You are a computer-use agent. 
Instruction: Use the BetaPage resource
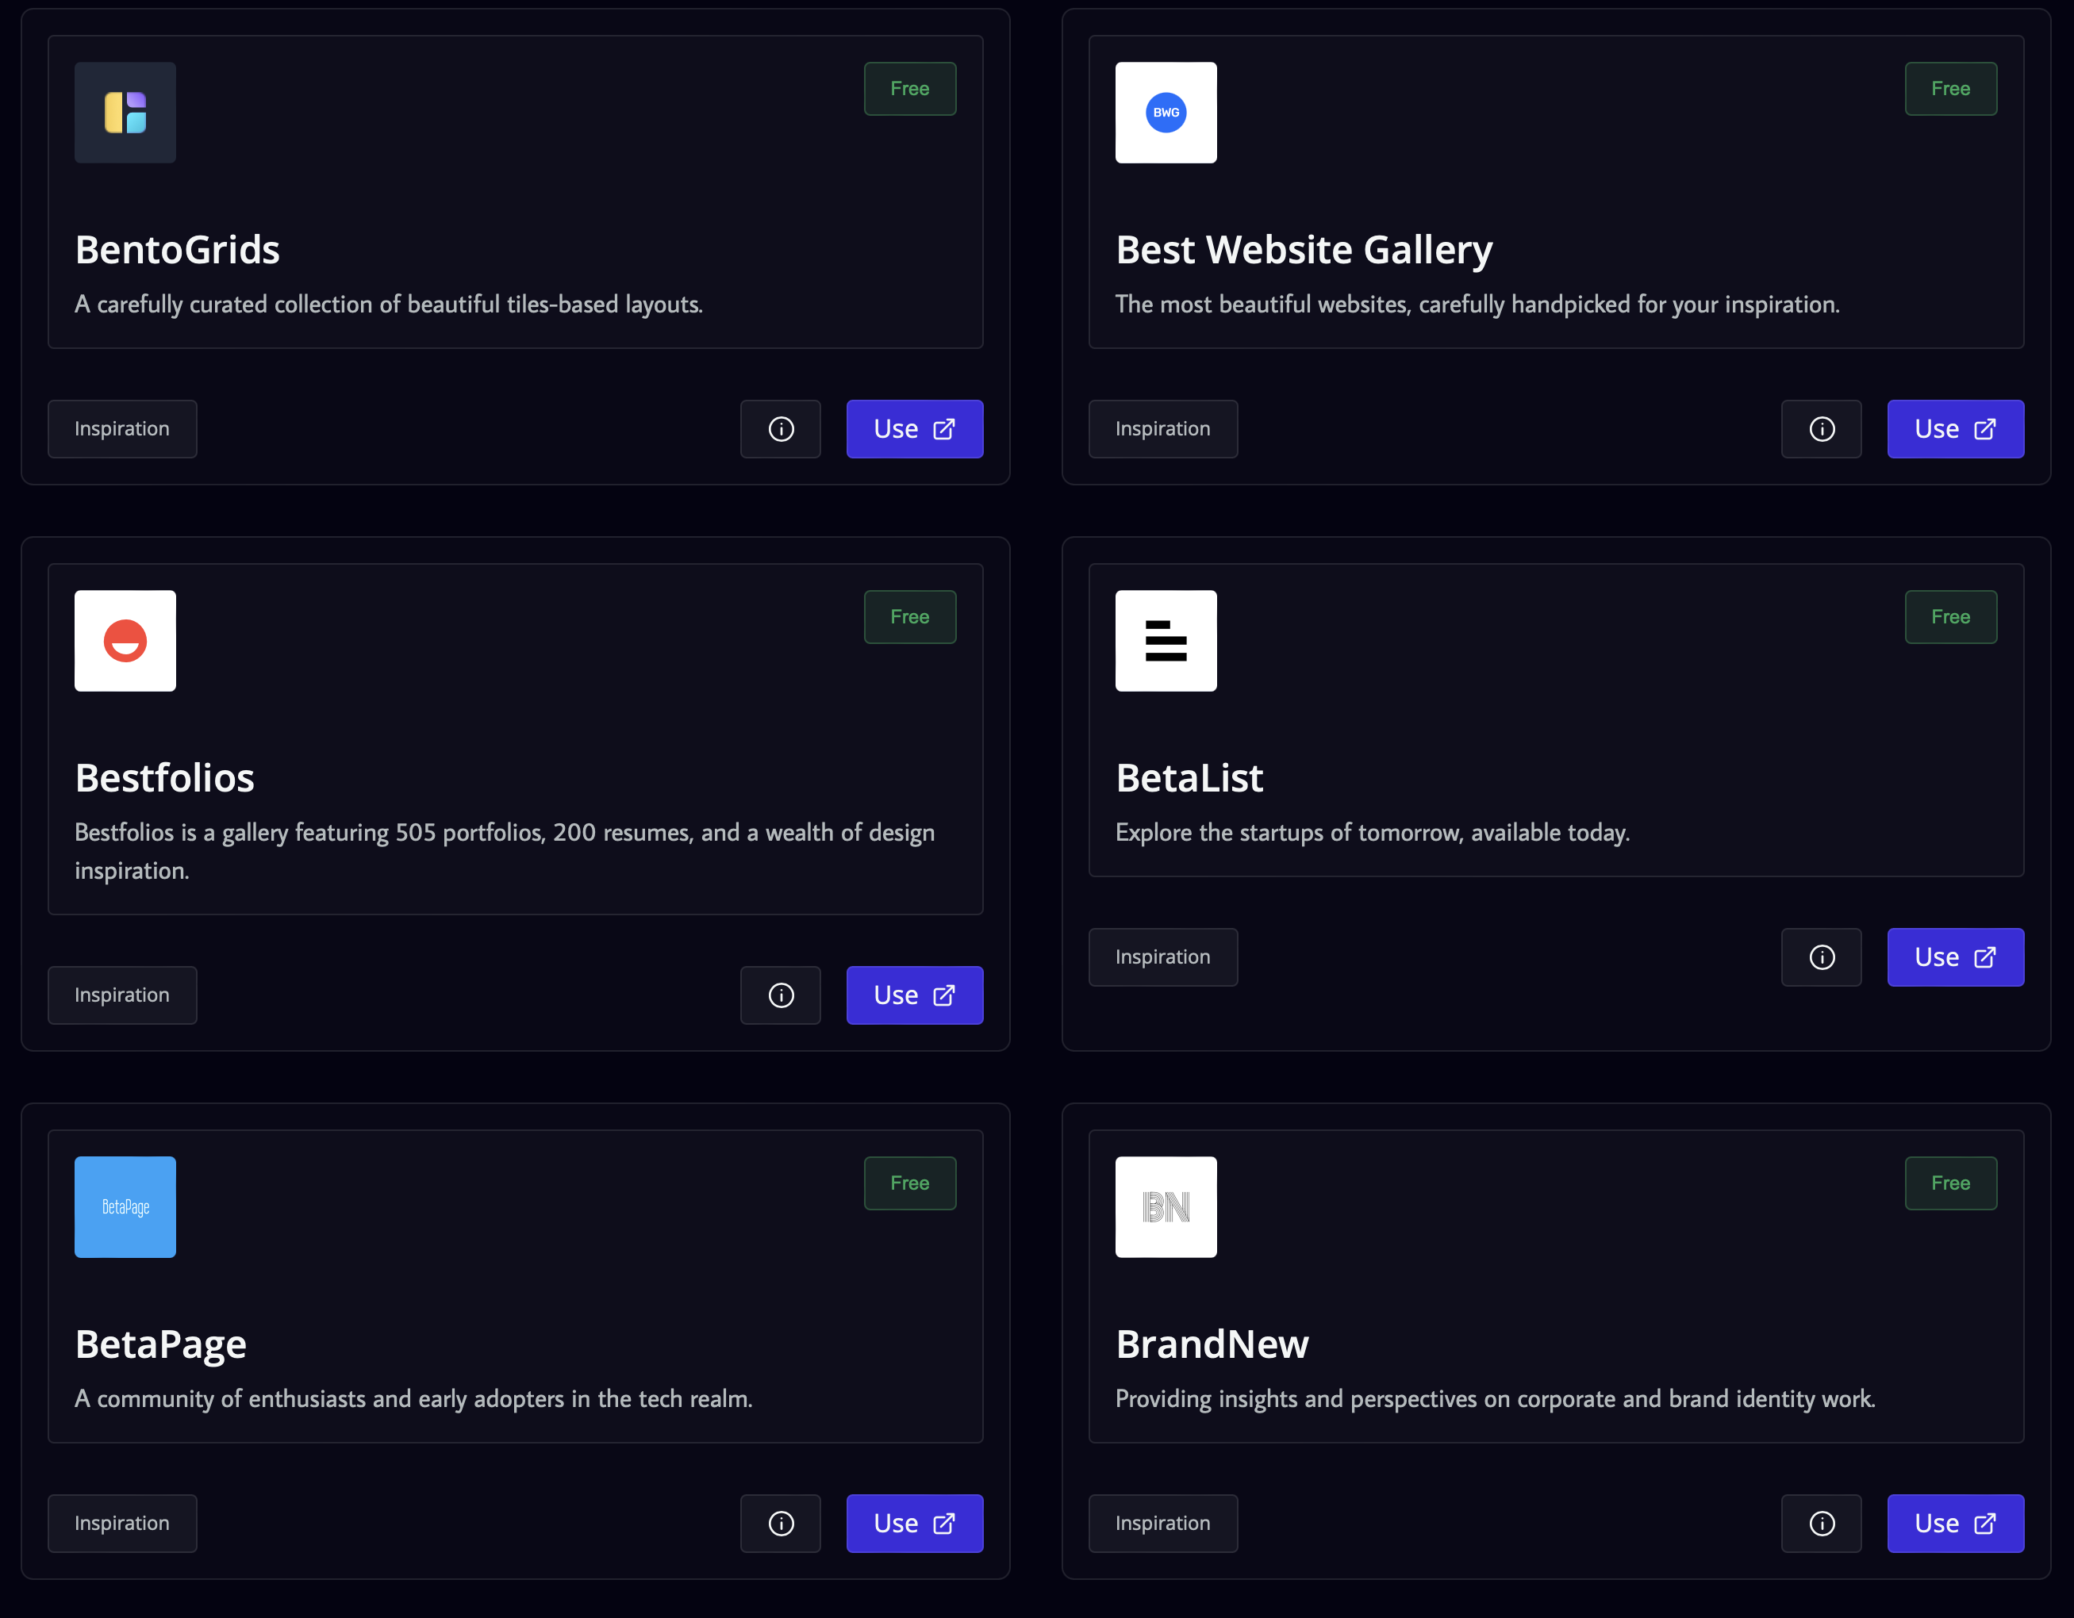coord(915,1523)
